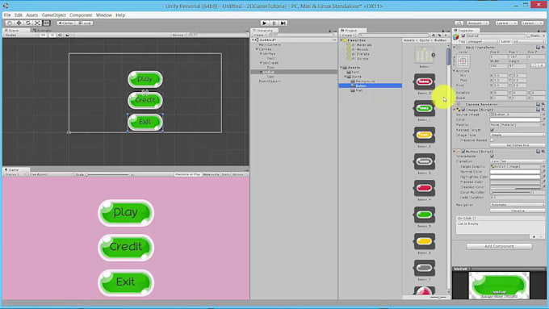
Task: Open the Account dropdown
Action: [x=477, y=23]
